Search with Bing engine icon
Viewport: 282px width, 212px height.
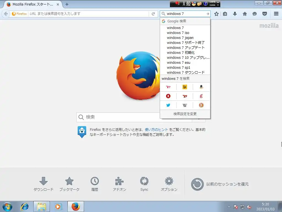tap(185, 87)
